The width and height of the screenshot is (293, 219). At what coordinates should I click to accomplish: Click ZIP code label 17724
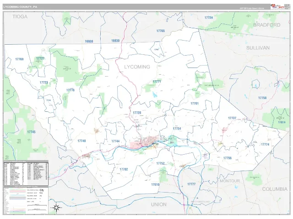click(x=209, y=18)
